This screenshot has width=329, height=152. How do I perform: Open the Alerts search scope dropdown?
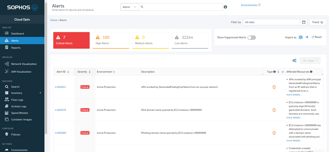point(129,7)
